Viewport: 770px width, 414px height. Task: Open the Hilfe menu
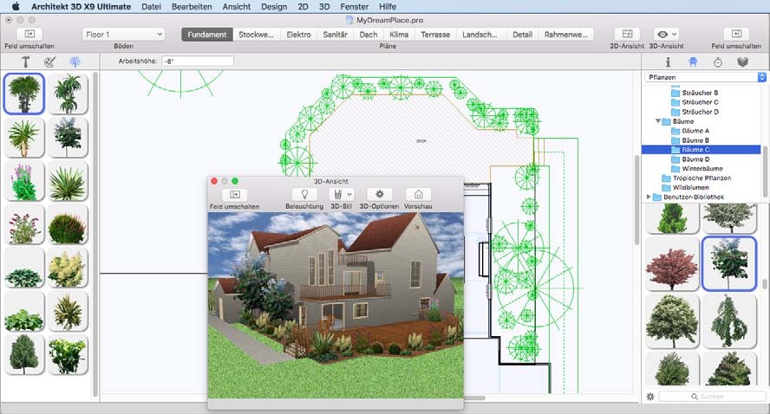(388, 7)
